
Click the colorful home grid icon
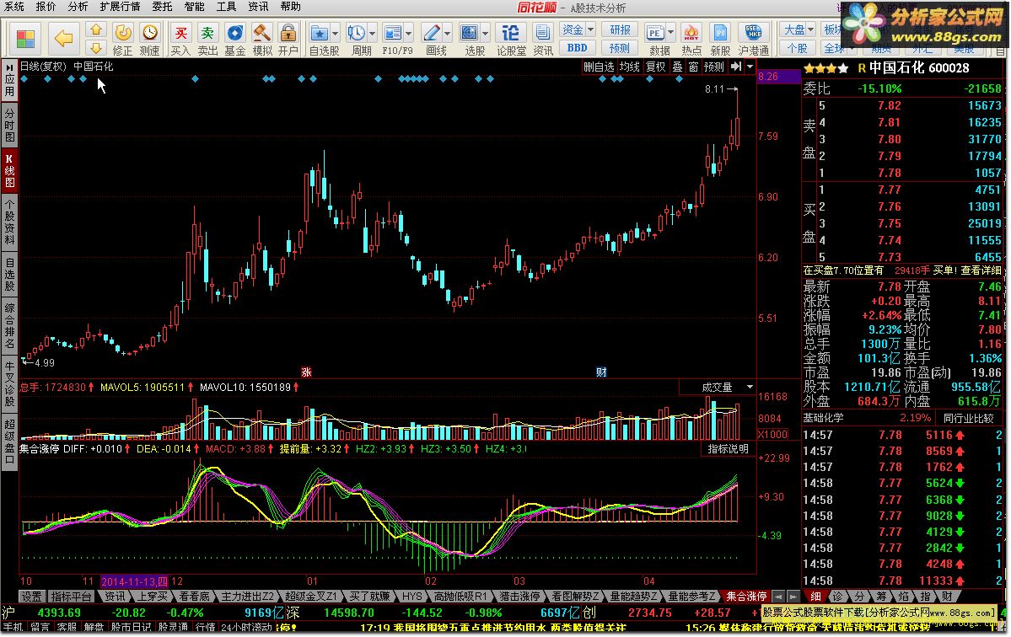point(25,40)
